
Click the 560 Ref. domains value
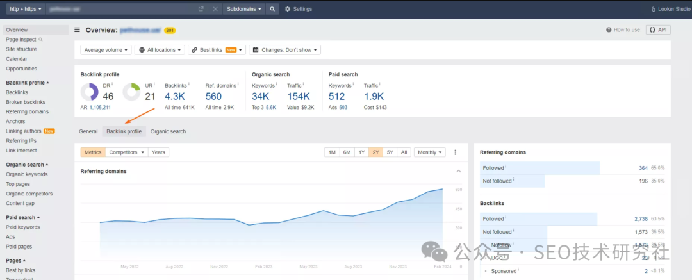pos(214,97)
